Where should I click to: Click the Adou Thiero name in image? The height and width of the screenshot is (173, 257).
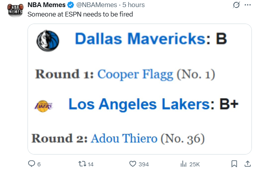point(124,138)
